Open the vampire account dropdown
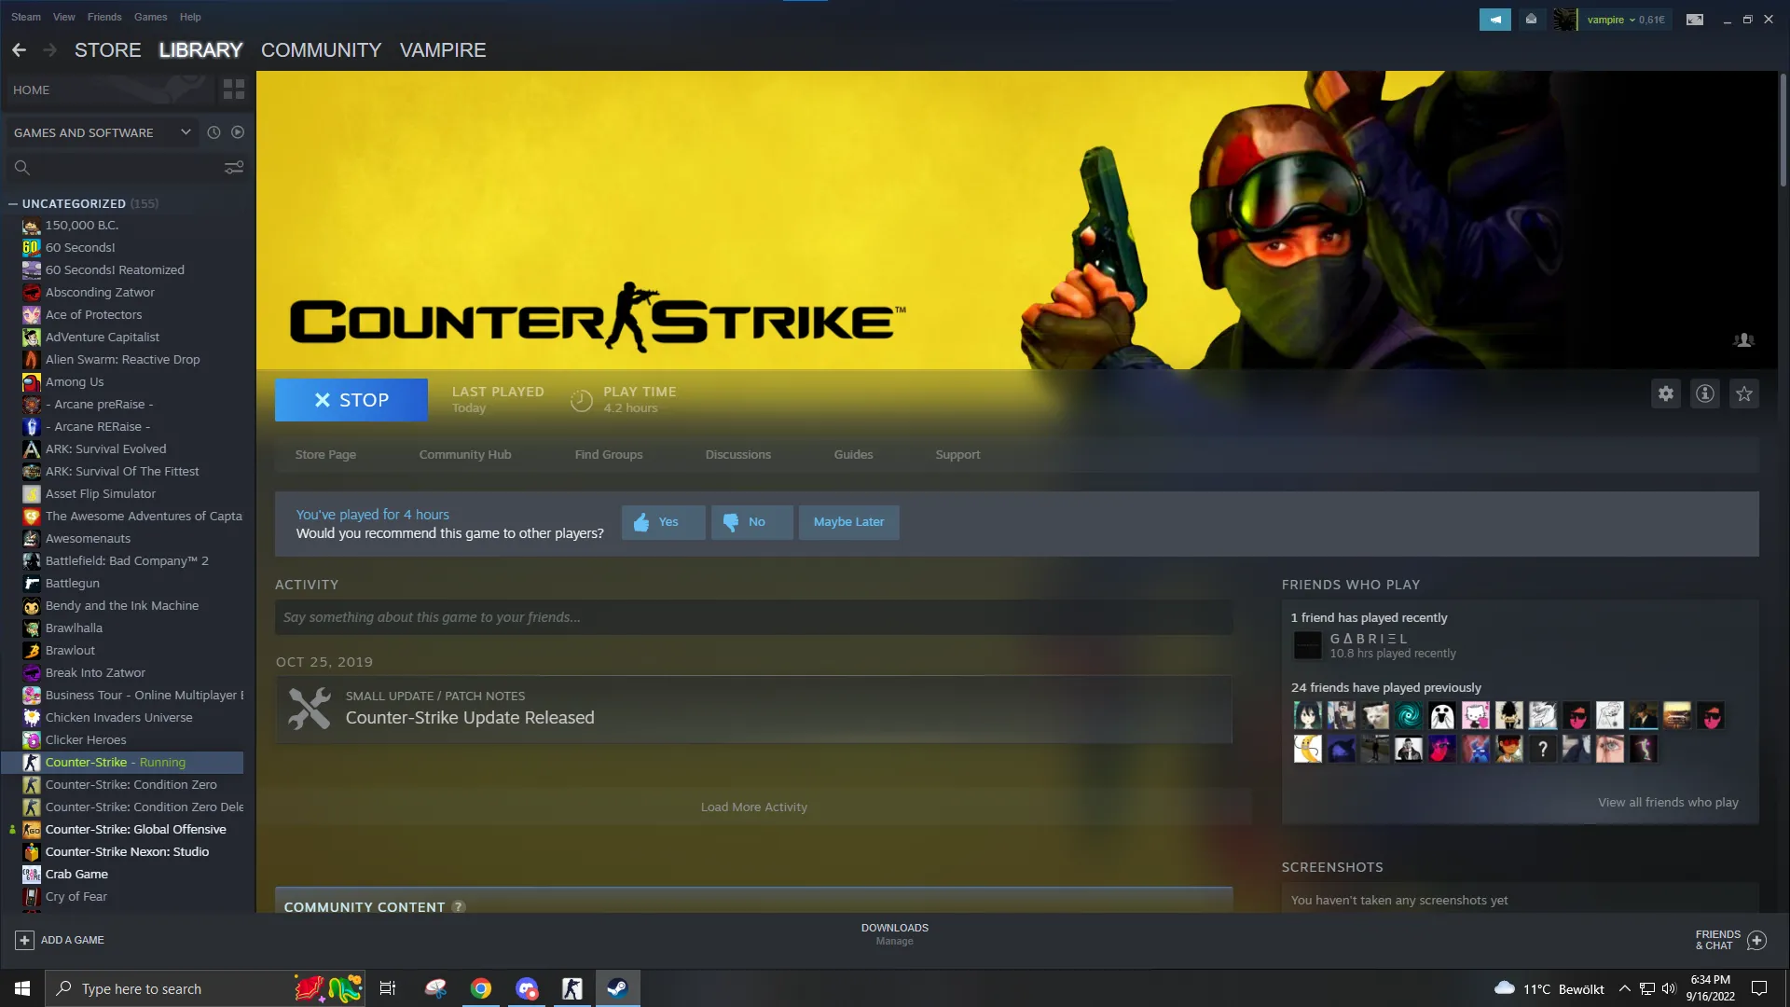 (1626, 20)
